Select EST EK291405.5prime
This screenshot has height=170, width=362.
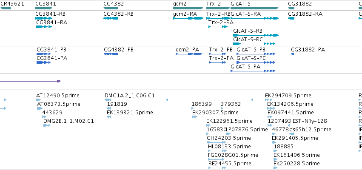[x=295, y=138]
